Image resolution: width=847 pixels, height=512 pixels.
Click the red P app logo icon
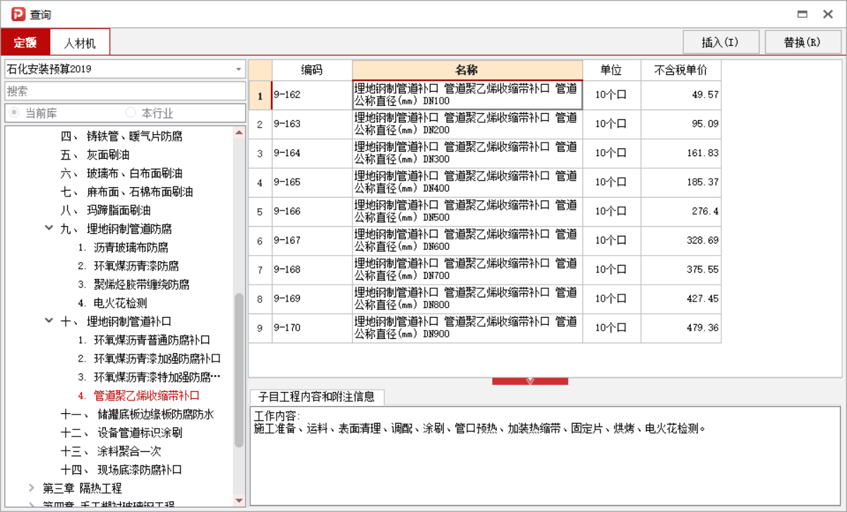tap(18, 14)
